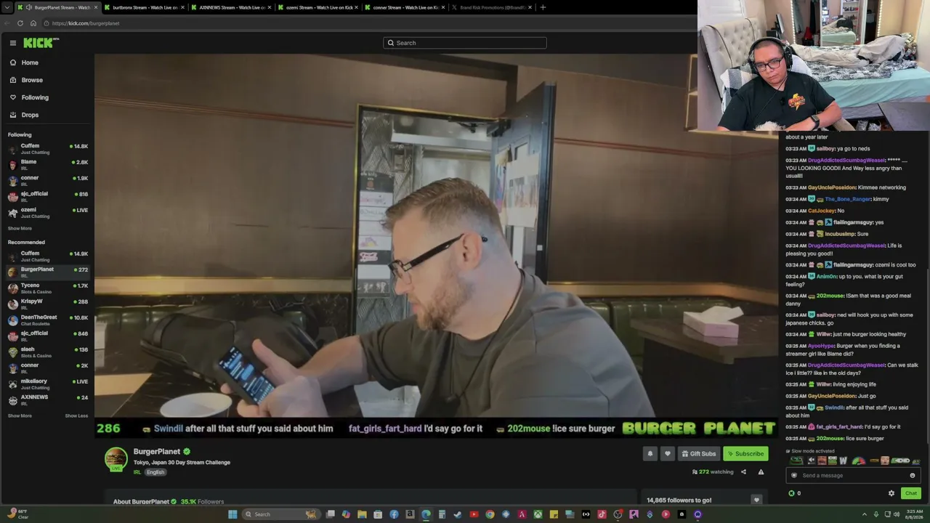Report the stream via warning icon
The width and height of the screenshot is (930, 523).
coord(761,472)
